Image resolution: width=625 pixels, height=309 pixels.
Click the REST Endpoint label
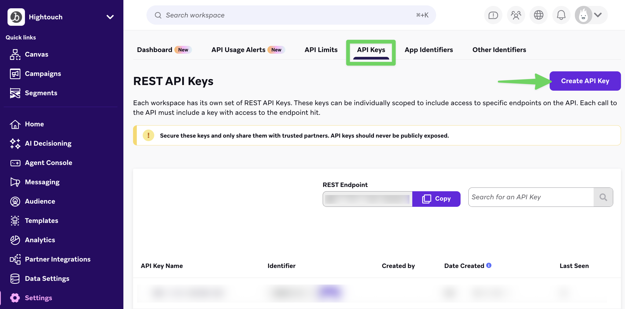345,185
